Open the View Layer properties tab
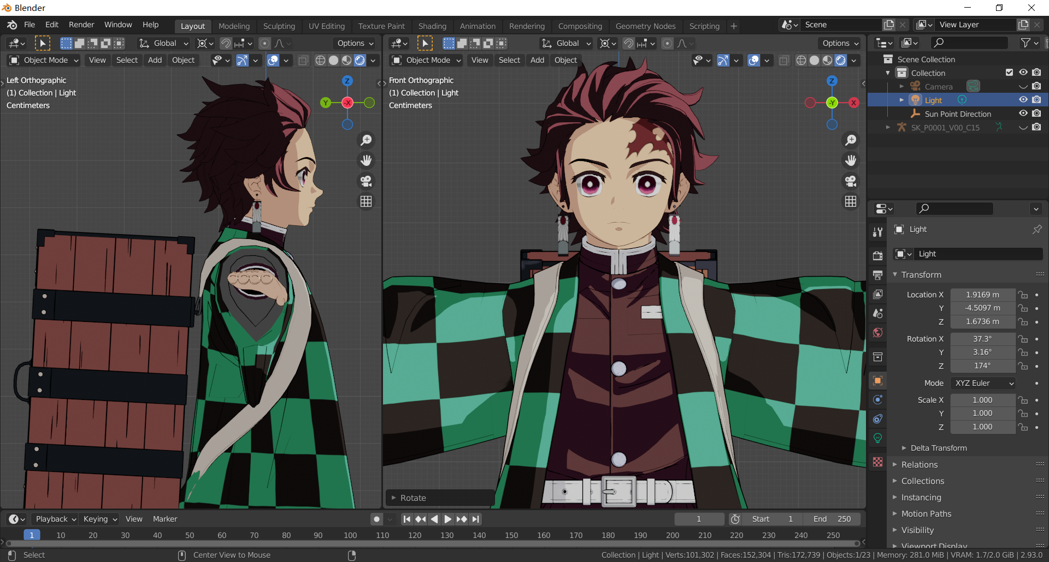 (877, 294)
